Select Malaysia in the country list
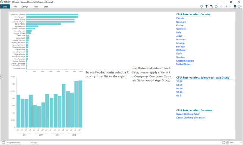 coord(181,40)
